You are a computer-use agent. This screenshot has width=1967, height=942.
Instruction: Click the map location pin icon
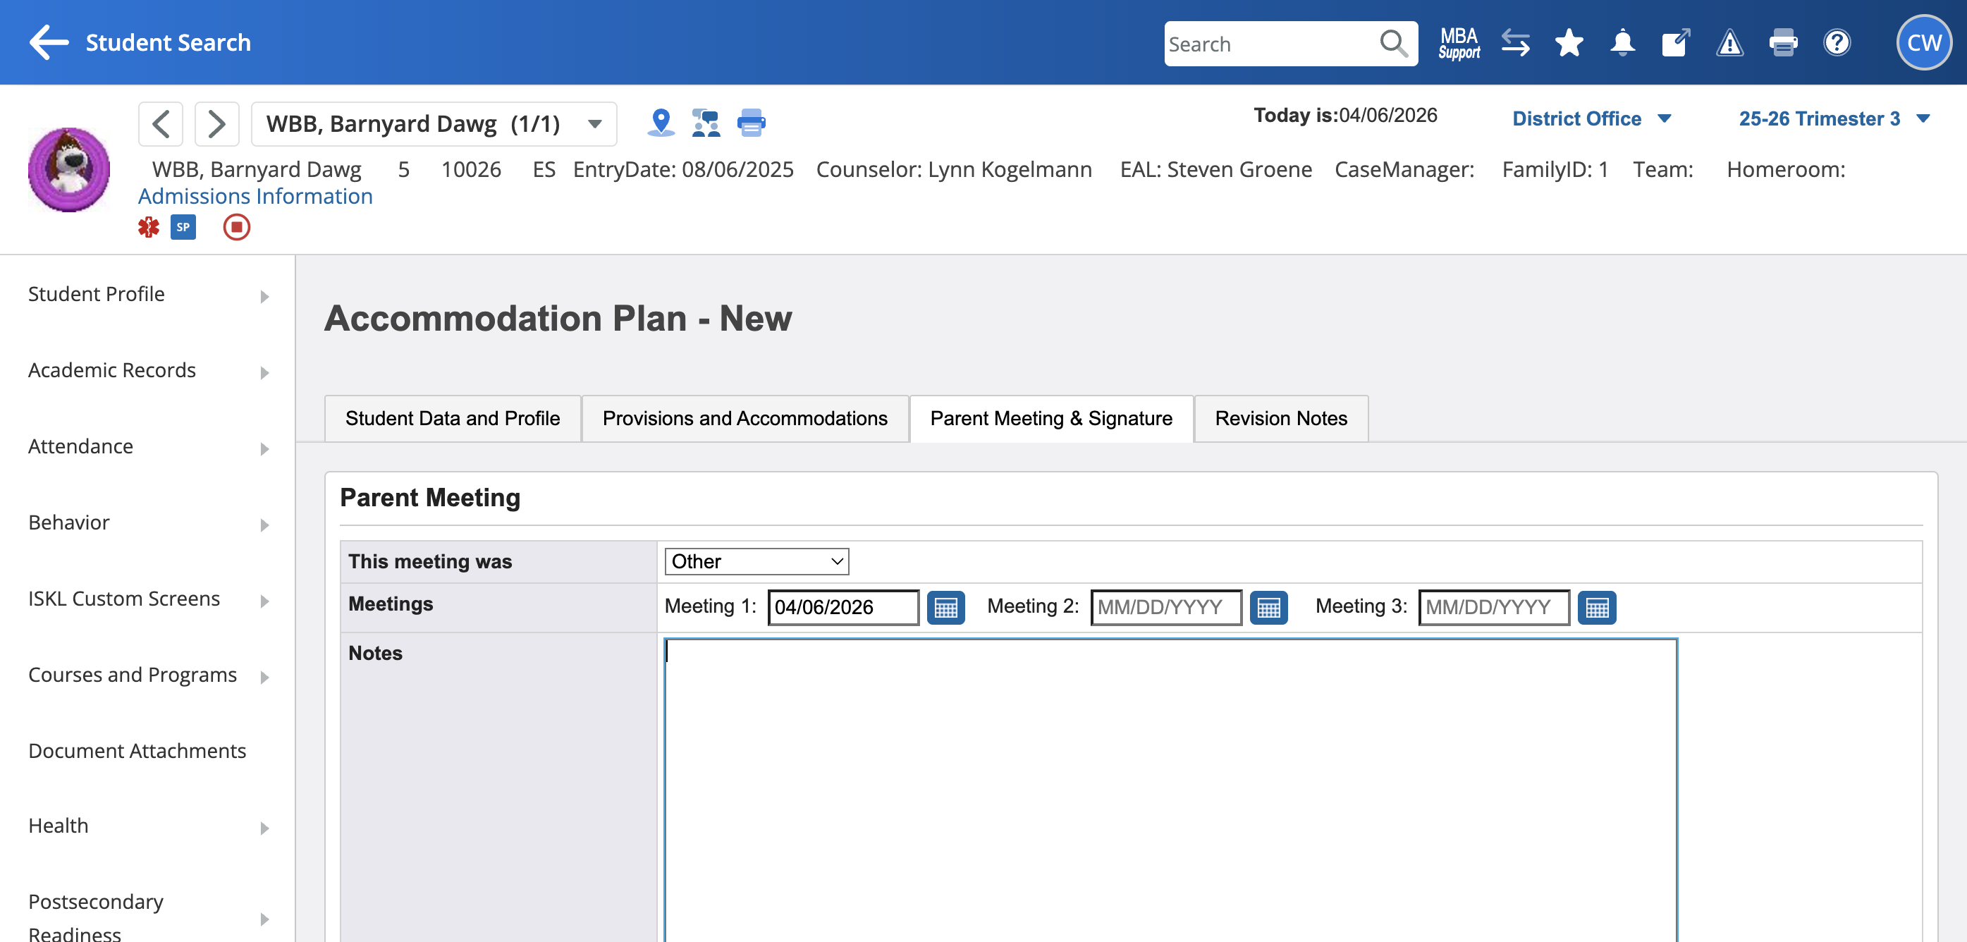[661, 122]
